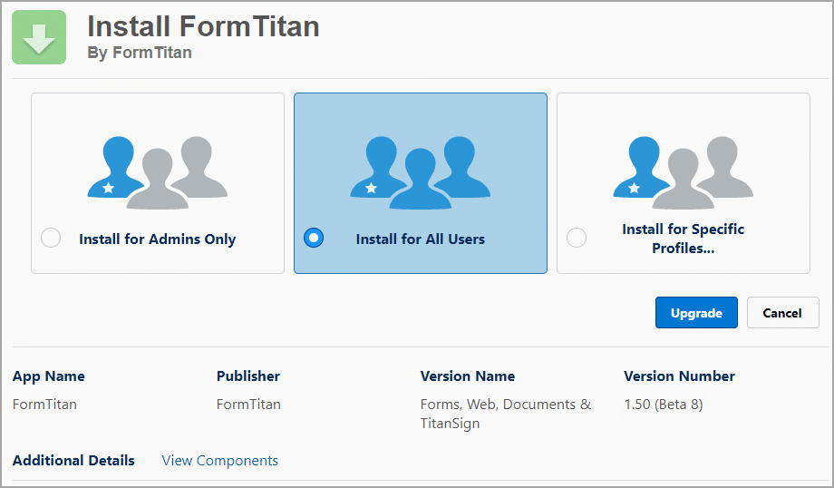The height and width of the screenshot is (488, 834).
Task: Click the 1.50 (Beta 8) version value
Action: tap(664, 405)
